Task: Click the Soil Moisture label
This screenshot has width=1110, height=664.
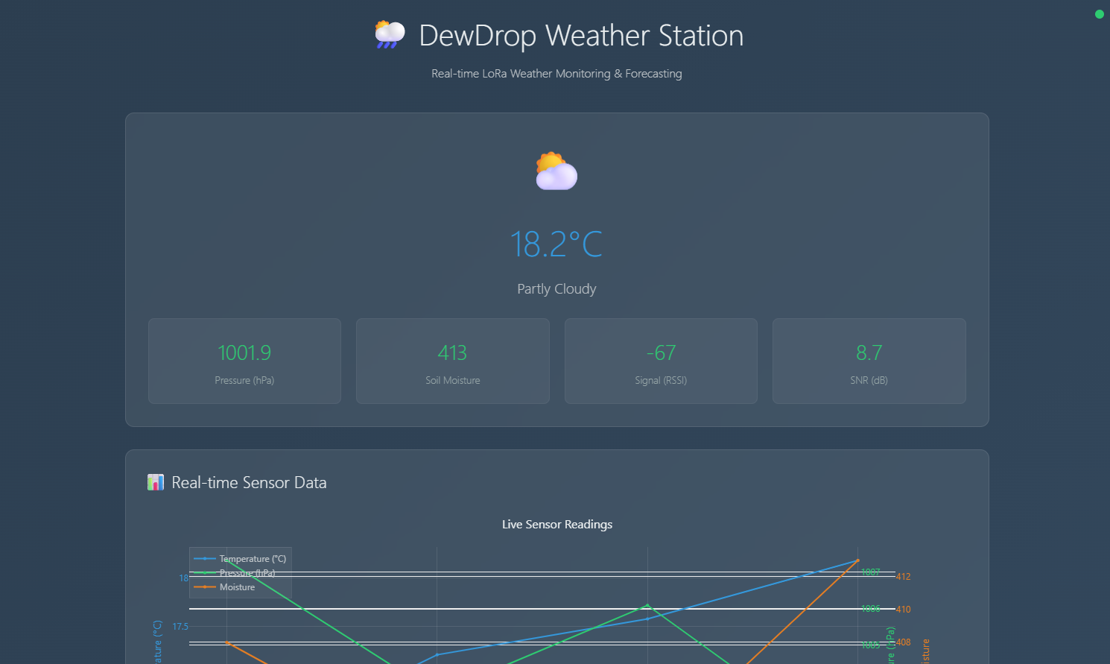Action: (452, 380)
